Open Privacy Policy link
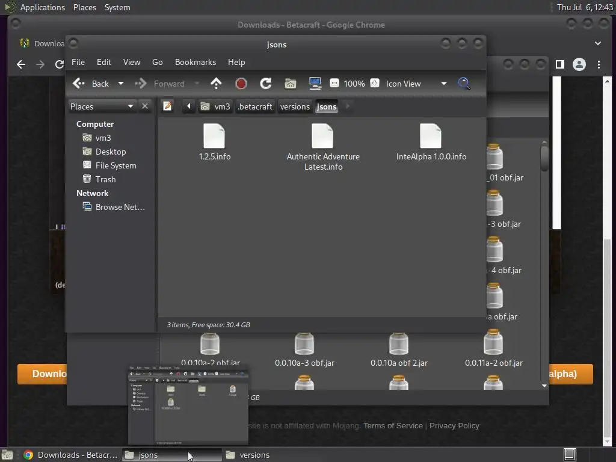 [x=454, y=426]
